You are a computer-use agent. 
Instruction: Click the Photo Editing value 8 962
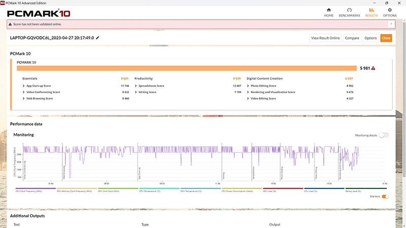pos(350,86)
